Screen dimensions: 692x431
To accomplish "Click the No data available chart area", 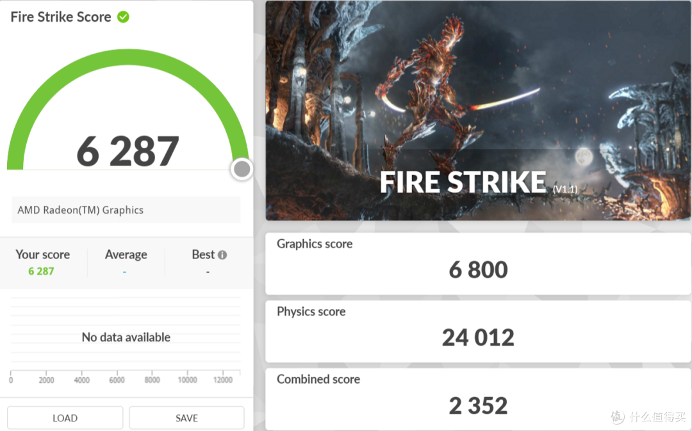I will (126, 337).
